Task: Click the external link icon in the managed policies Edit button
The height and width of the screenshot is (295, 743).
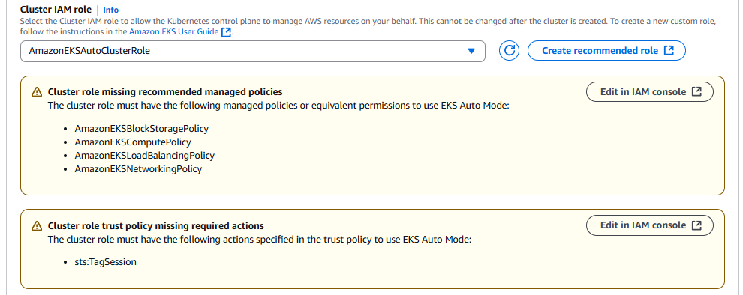Action: coord(696,91)
